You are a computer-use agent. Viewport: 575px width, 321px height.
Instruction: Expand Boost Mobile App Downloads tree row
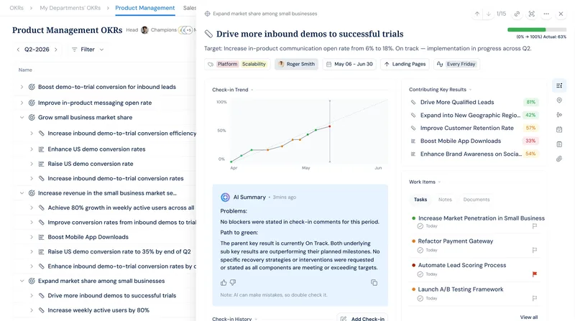[x=32, y=237]
